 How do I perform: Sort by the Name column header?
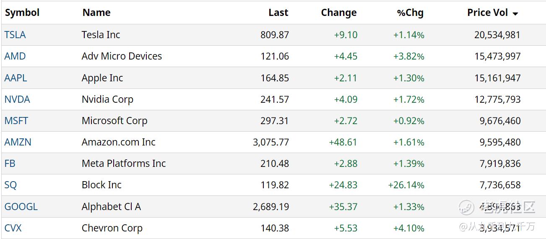tap(96, 13)
